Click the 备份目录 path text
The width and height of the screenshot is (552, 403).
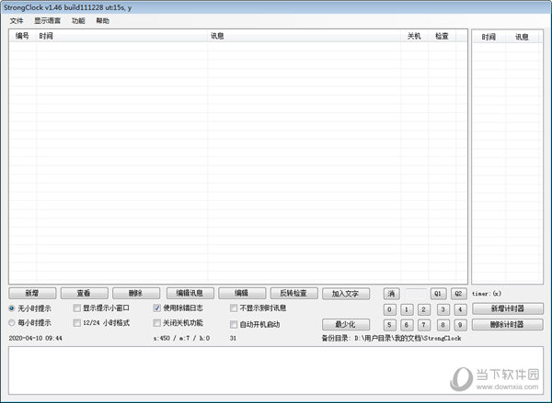tap(392, 338)
